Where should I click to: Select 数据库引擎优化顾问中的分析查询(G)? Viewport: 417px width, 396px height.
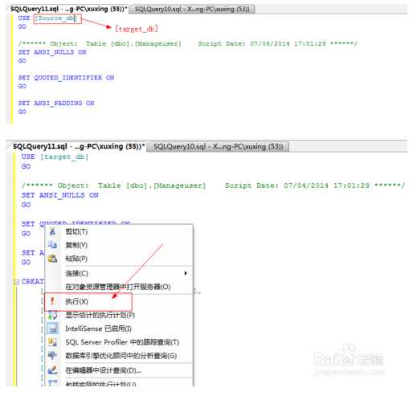click(x=119, y=356)
